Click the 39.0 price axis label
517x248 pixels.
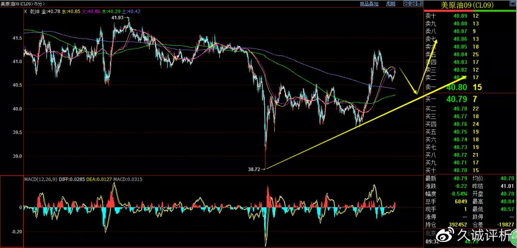(x=17, y=156)
